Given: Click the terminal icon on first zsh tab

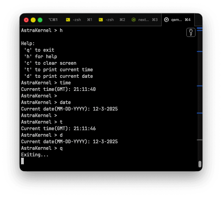Looking at the screenshot, I should [68, 20].
